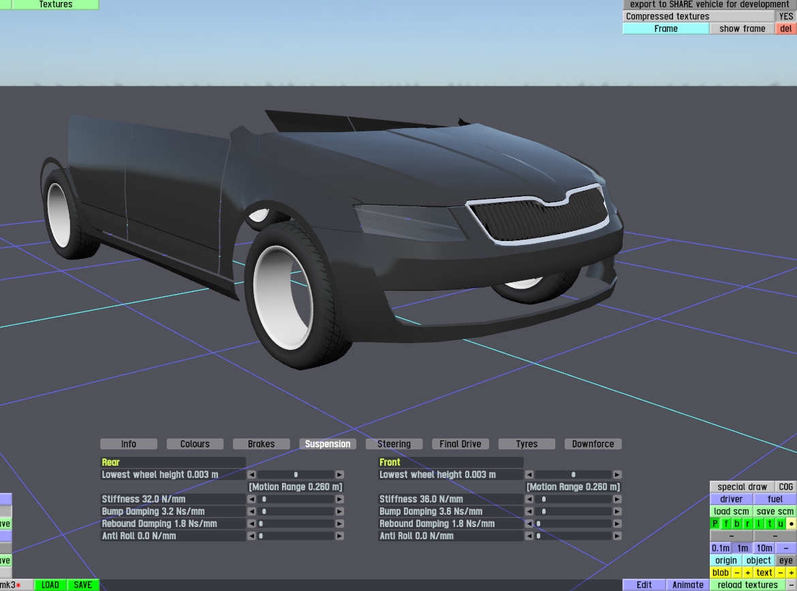797x591 pixels.
Task: Increase Rear Bump Damping with right arrow
Action: 339,511
